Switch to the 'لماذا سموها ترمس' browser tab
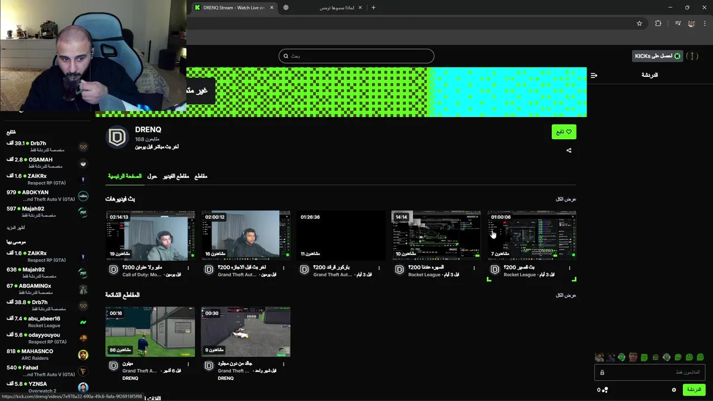The width and height of the screenshot is (713, 401). [x=323, y=8]
